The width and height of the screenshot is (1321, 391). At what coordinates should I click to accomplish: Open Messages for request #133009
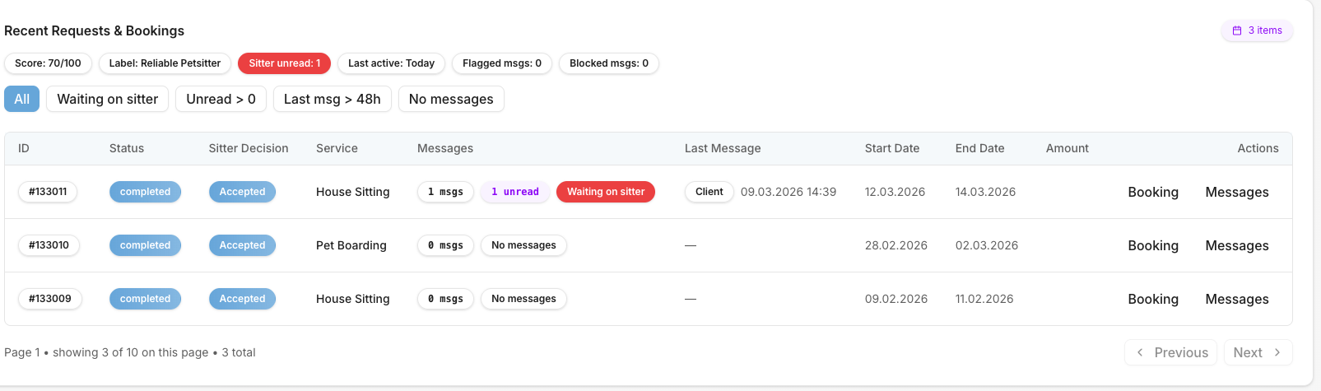(x=1236, y=299)
